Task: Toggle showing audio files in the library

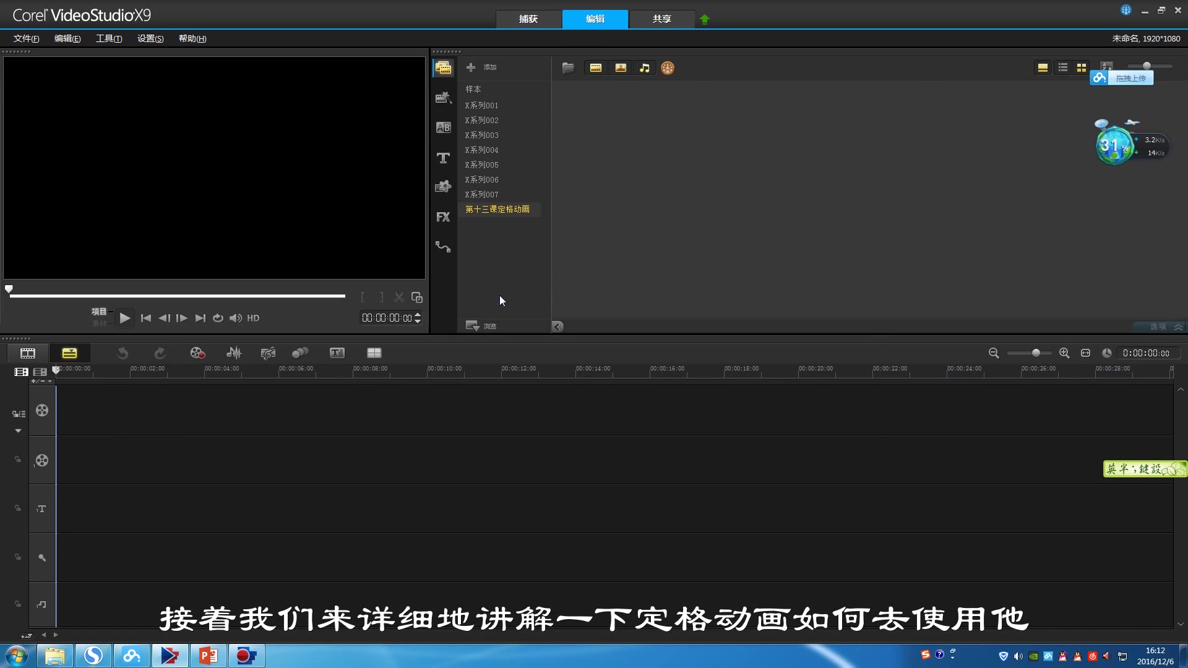Action: (x=645, y=68)
